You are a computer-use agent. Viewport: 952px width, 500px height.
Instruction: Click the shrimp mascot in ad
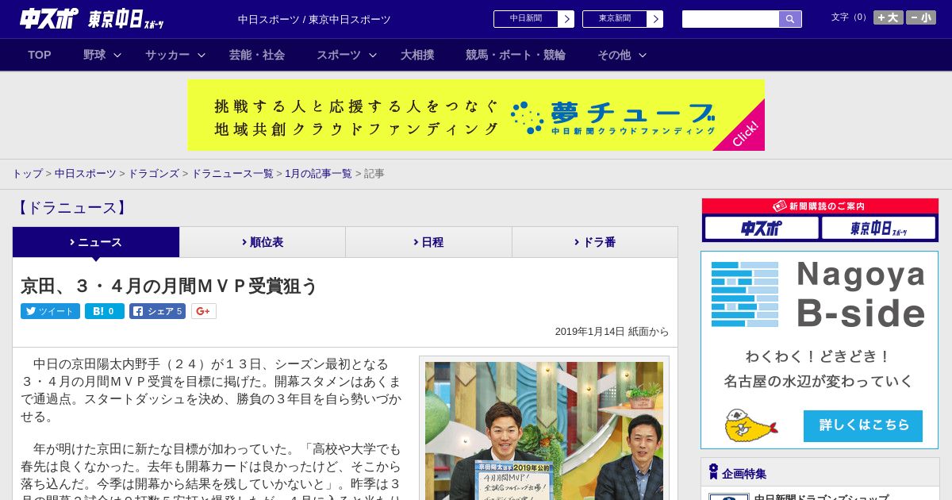(x=750, y=425)
